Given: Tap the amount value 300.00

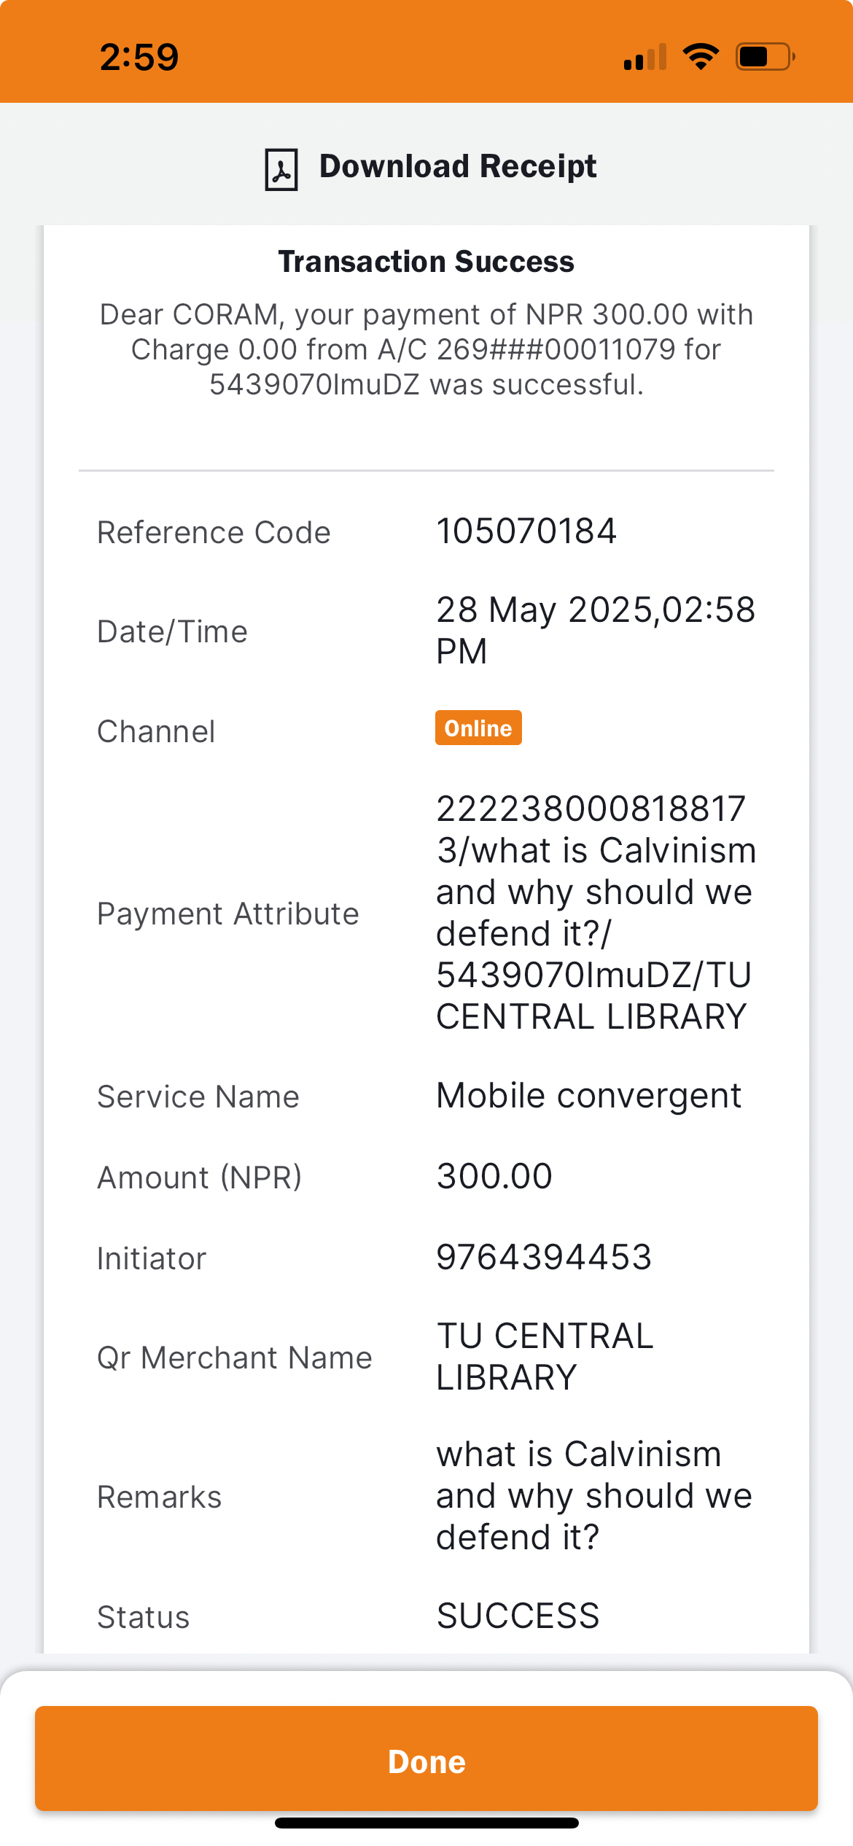Looking at the screenshot, I should pyautogui.click(x=494, y=1176).
